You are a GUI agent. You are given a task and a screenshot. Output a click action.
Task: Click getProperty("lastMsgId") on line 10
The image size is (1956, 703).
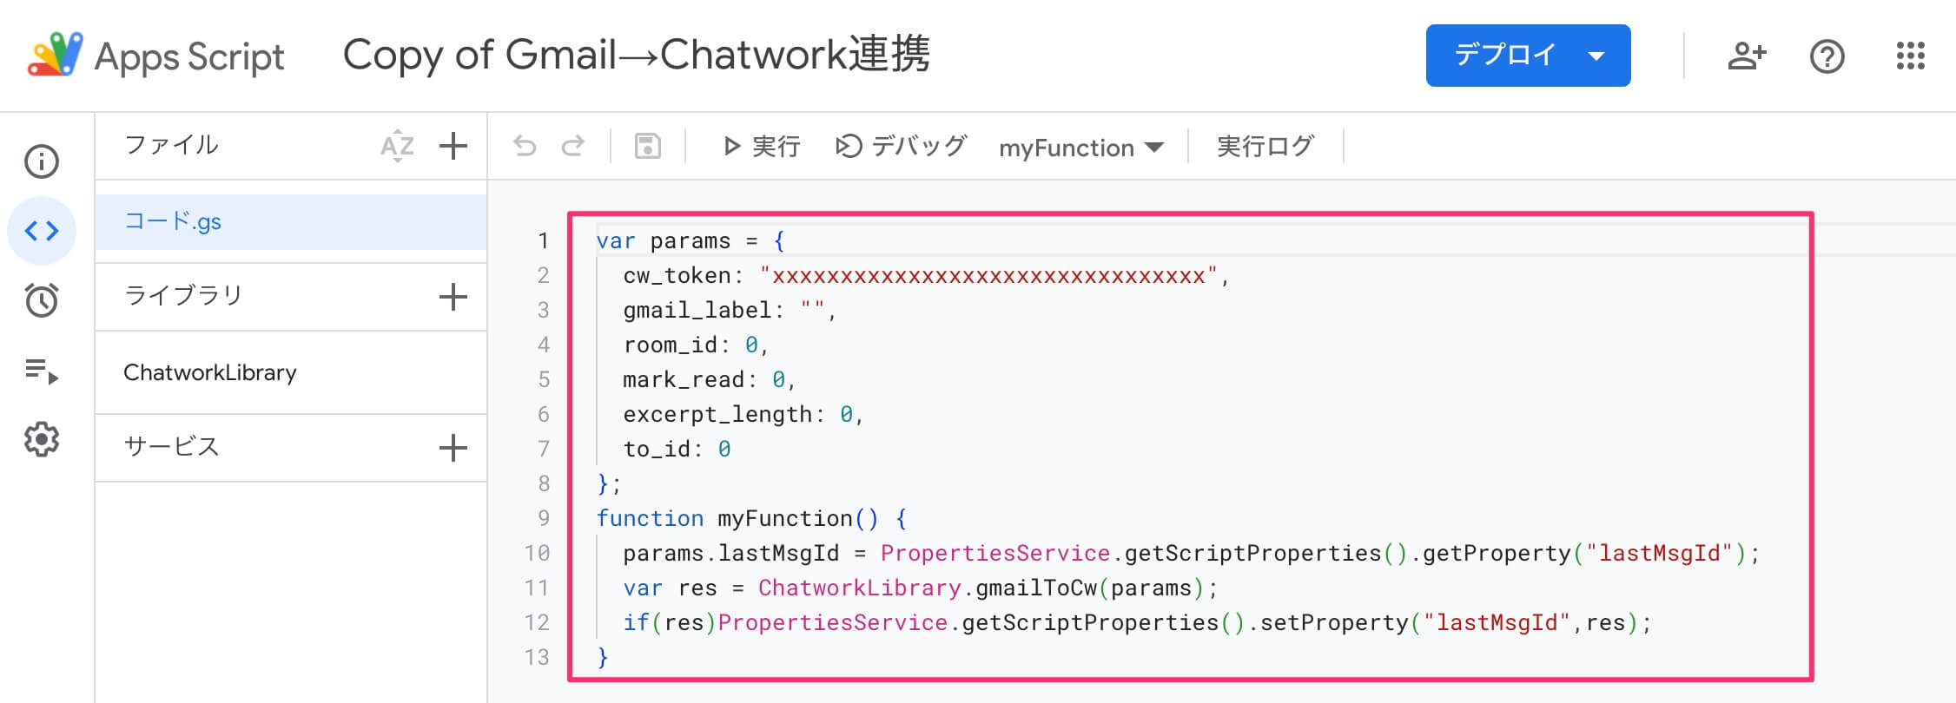pos(1584,554)
